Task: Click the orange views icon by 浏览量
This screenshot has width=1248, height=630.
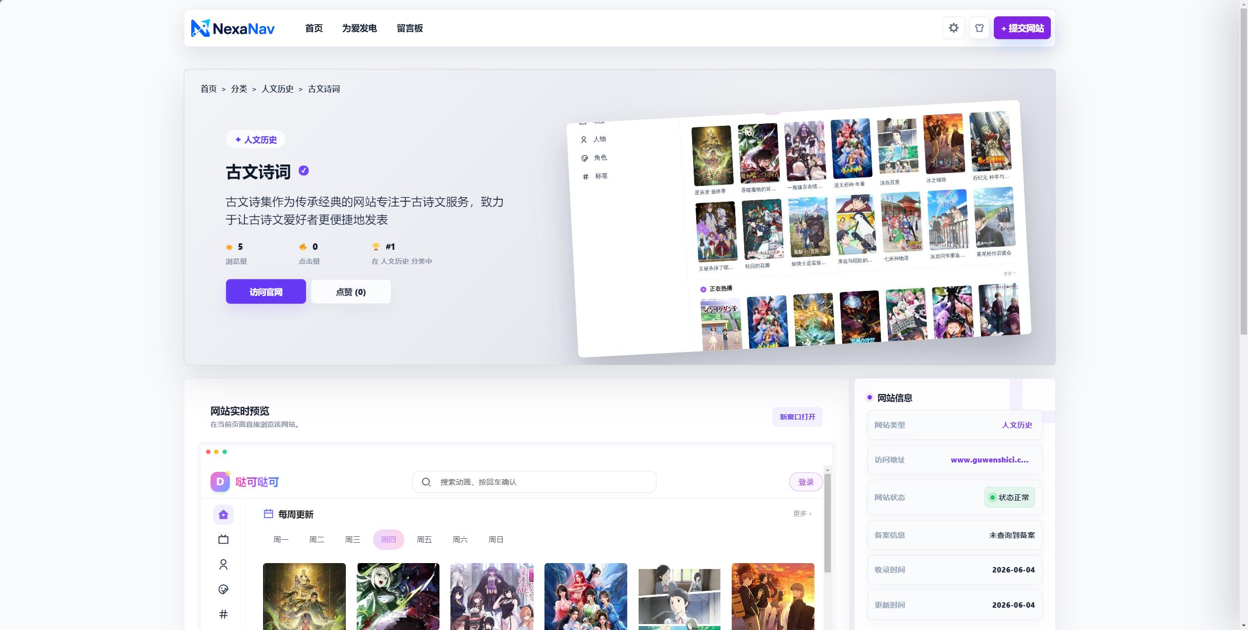Action: coord(229,247)
